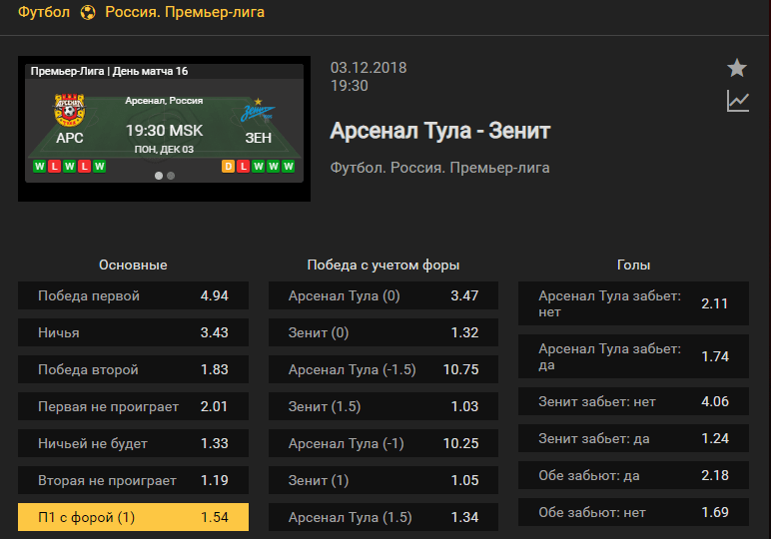Open Россия. Премьер-лига breadcrumb link
The width and height of the screenshot is (771, 539).
click(x=185, y=12)
